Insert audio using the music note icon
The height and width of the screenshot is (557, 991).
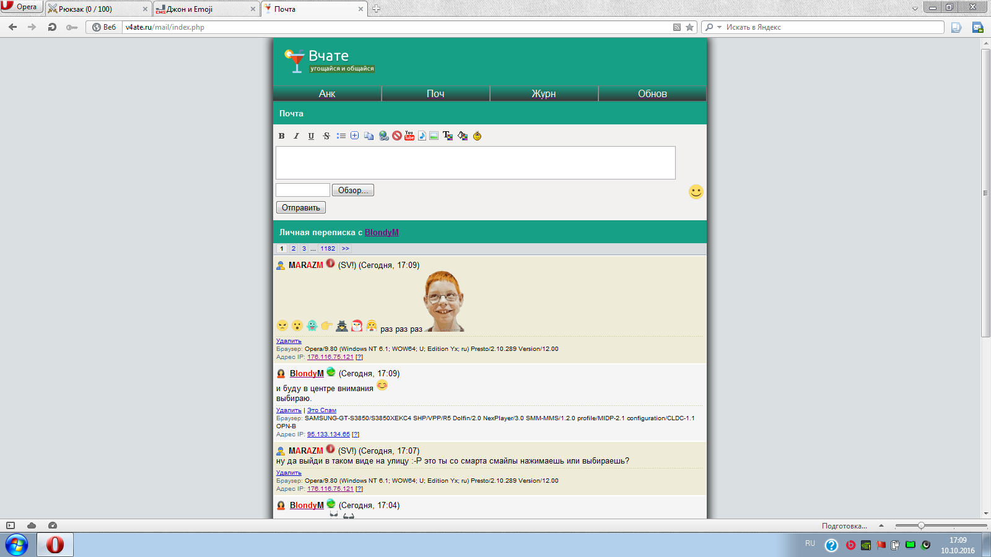pos(422,136)
